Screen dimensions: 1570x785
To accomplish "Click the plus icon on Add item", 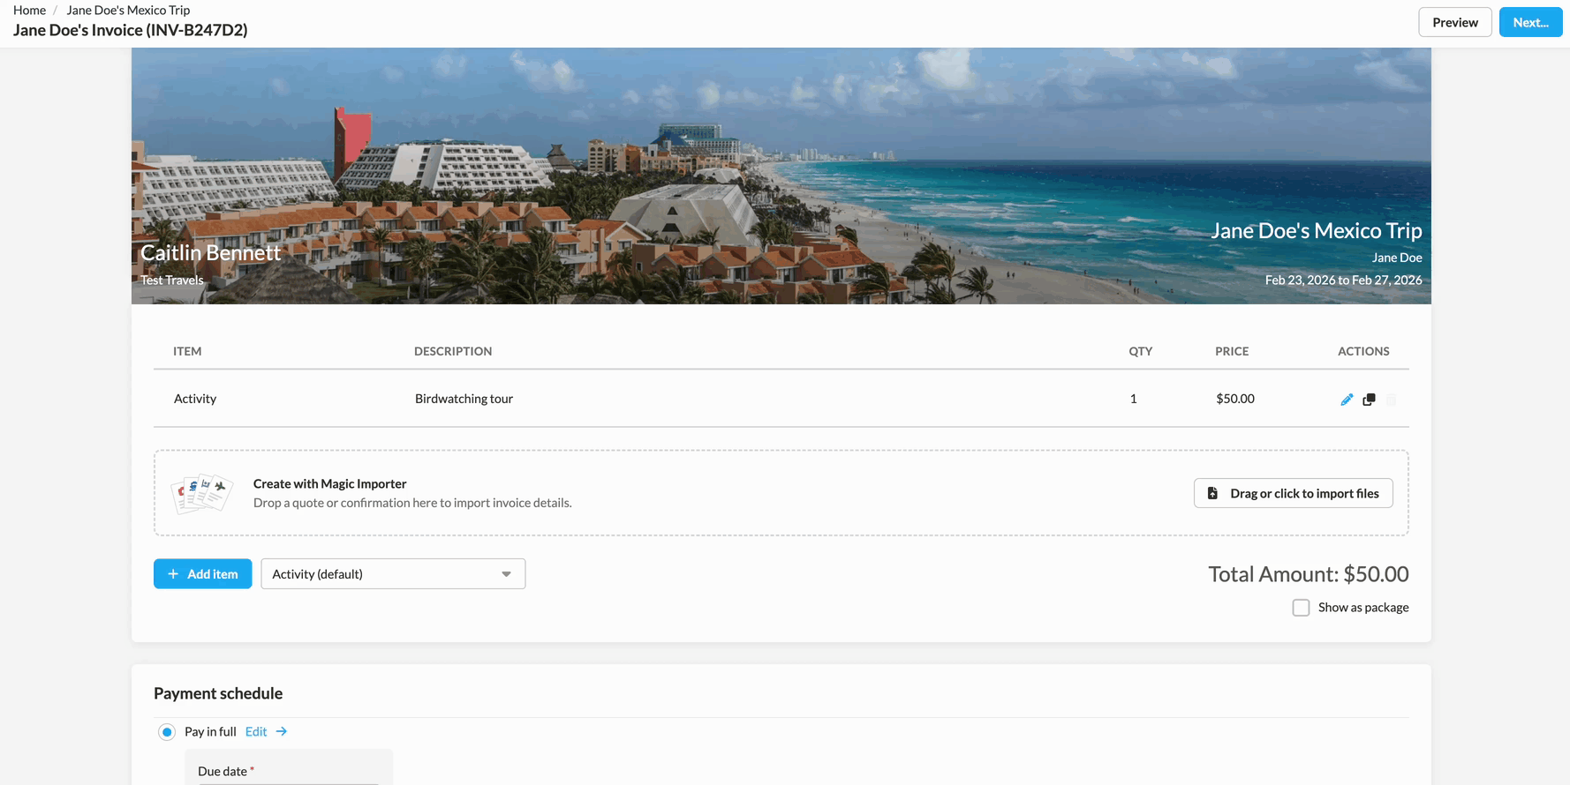I will click(173, 574).
